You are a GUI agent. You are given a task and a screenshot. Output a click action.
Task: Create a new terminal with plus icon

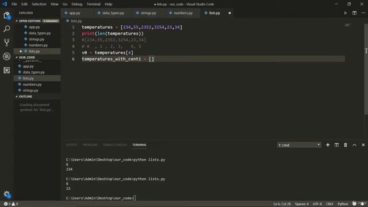point(328,145)
